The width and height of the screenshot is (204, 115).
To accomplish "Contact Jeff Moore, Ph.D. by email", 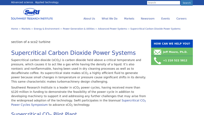I will pos(175,52).
